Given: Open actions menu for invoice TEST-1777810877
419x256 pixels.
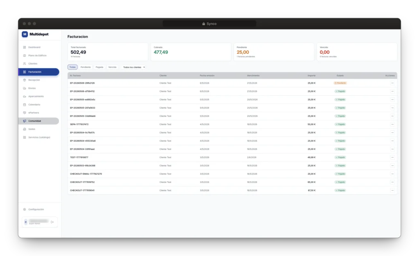Looking at the screenshot, I should [x=392, y=157].
